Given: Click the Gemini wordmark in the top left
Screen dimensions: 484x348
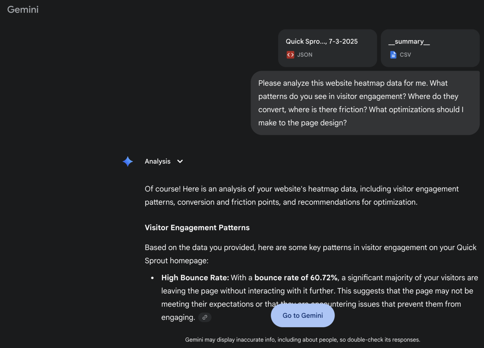Looking at the screenshot, I should click(x=23, y=9).
